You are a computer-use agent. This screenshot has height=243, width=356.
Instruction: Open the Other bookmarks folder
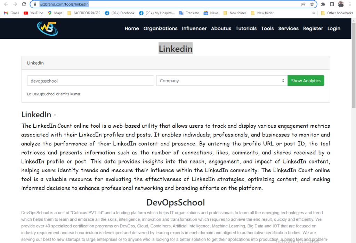pyautogui.click(x=337, y=13)
